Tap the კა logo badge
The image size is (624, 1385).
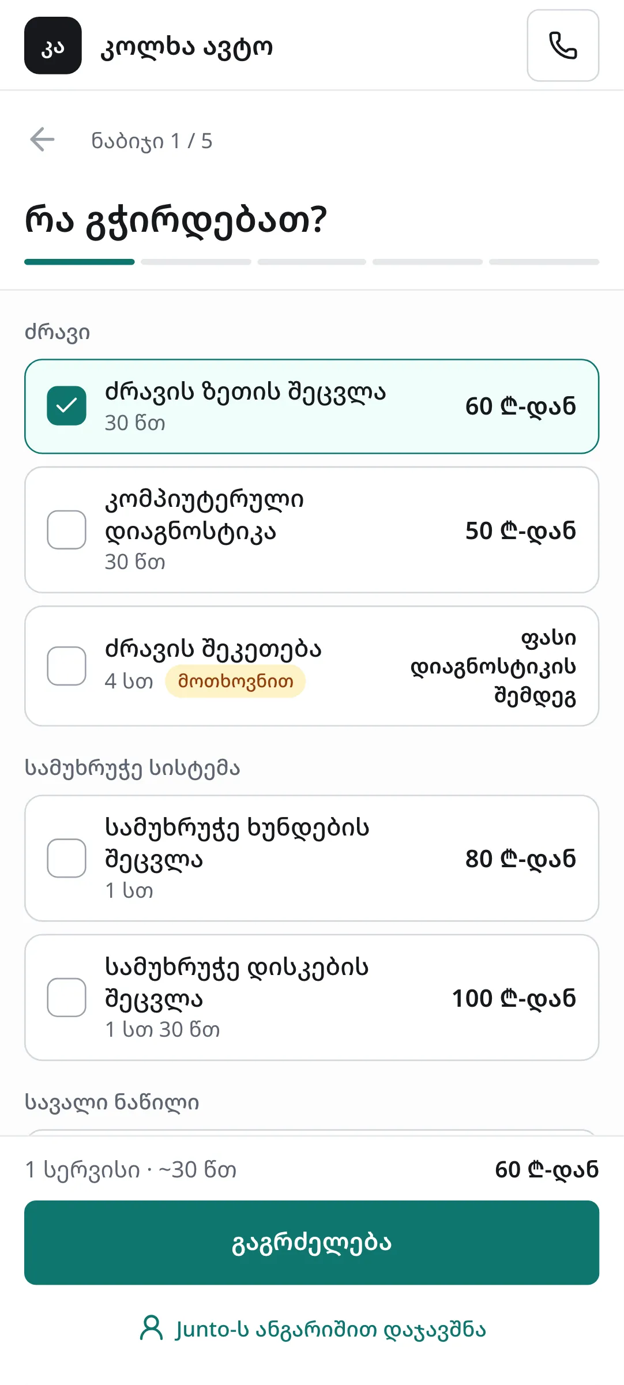(53, 46)
